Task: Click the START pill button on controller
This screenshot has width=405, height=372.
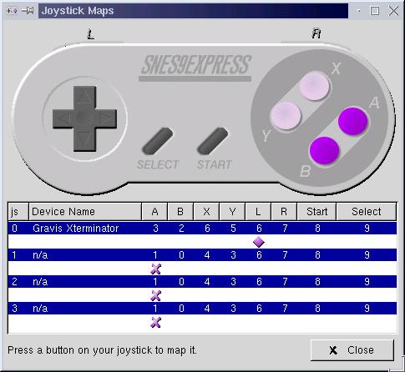Action: point(213,141)
